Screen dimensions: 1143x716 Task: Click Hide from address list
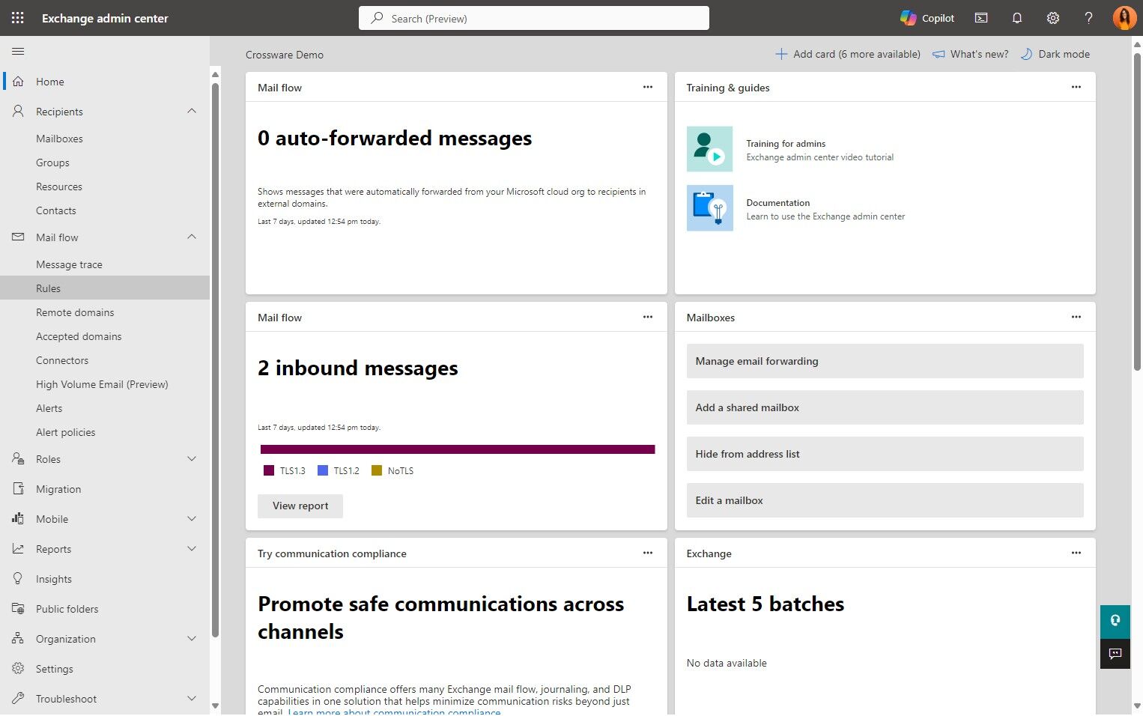coord(885,454)
